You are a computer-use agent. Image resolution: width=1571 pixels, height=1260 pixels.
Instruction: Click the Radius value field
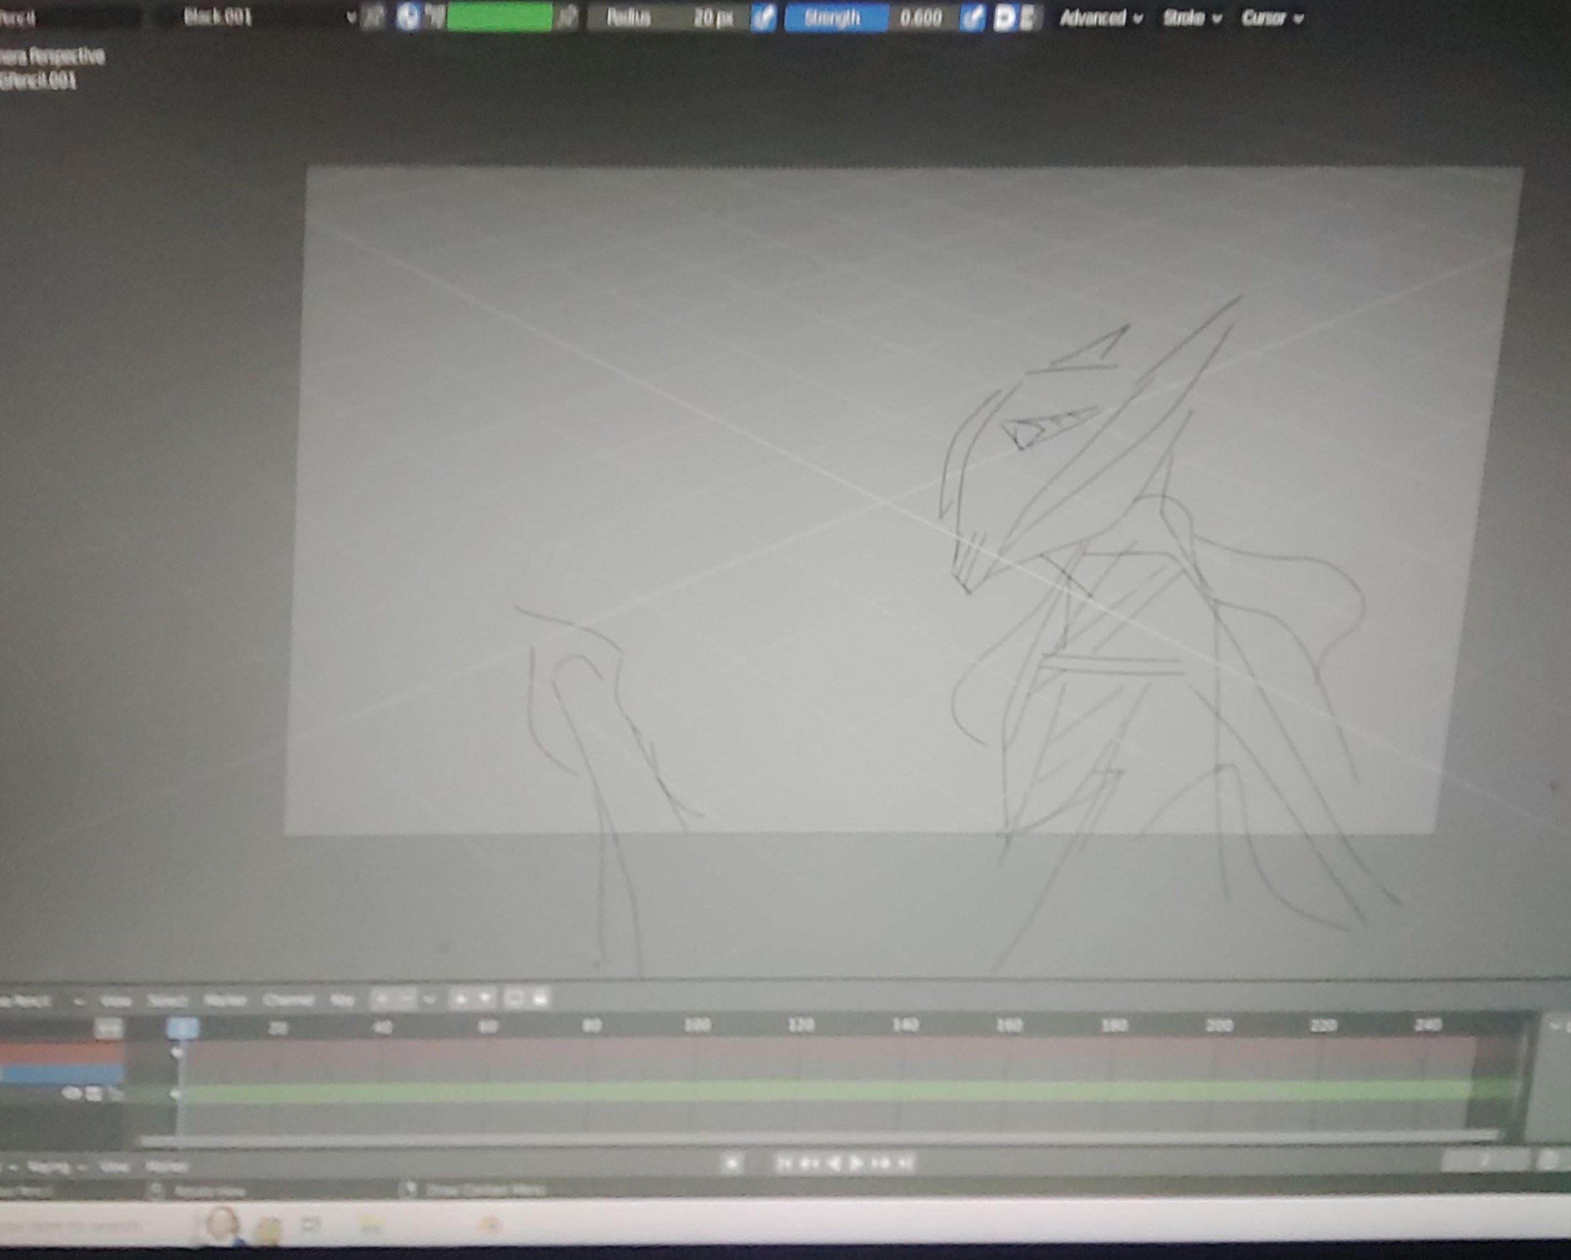point(669,18)
